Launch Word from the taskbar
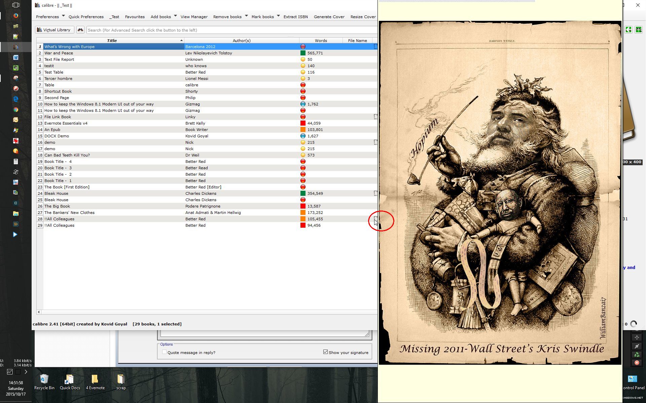Image resolution: width=646 pixels, height=403 pixels. click(15, 57)
